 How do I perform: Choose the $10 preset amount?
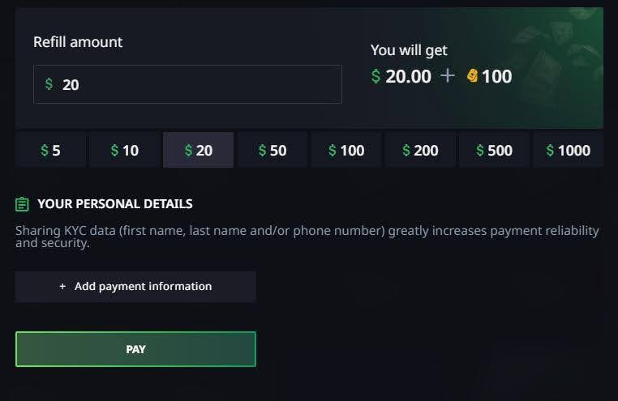124,150
